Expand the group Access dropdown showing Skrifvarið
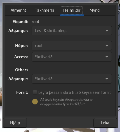This screenshot has width=120, height=132. pyautogui.click(x=72, y=57)
